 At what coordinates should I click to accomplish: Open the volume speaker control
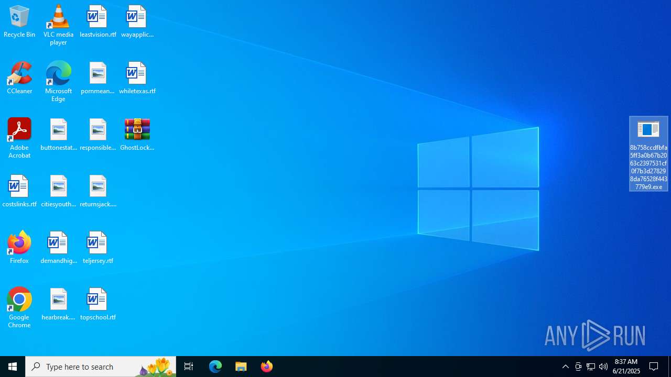603,367
